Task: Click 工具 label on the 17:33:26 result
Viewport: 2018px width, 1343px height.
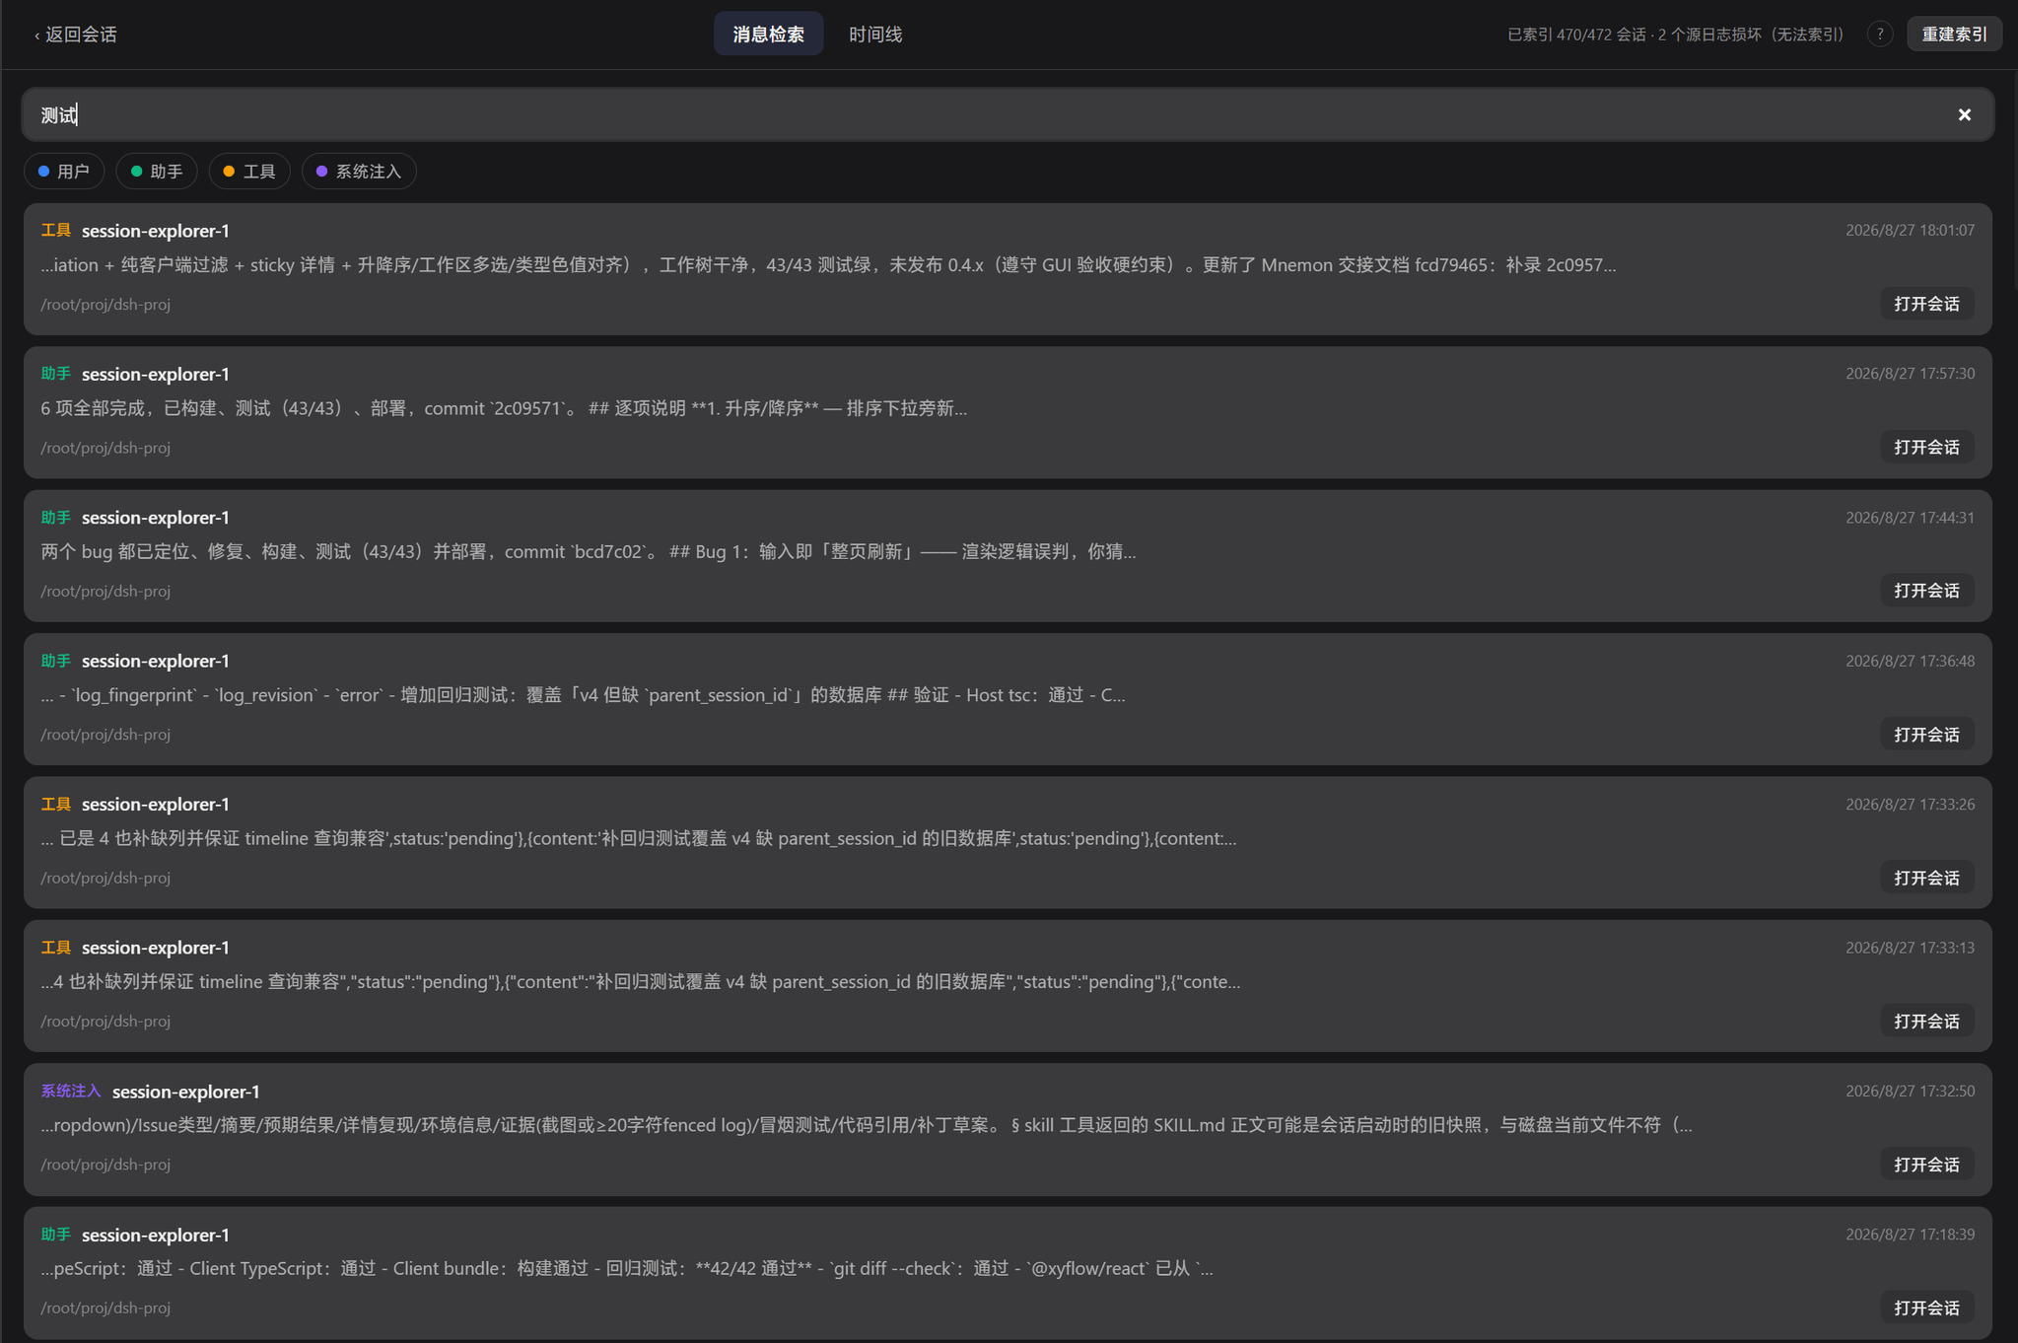Action: coord(55,805)
